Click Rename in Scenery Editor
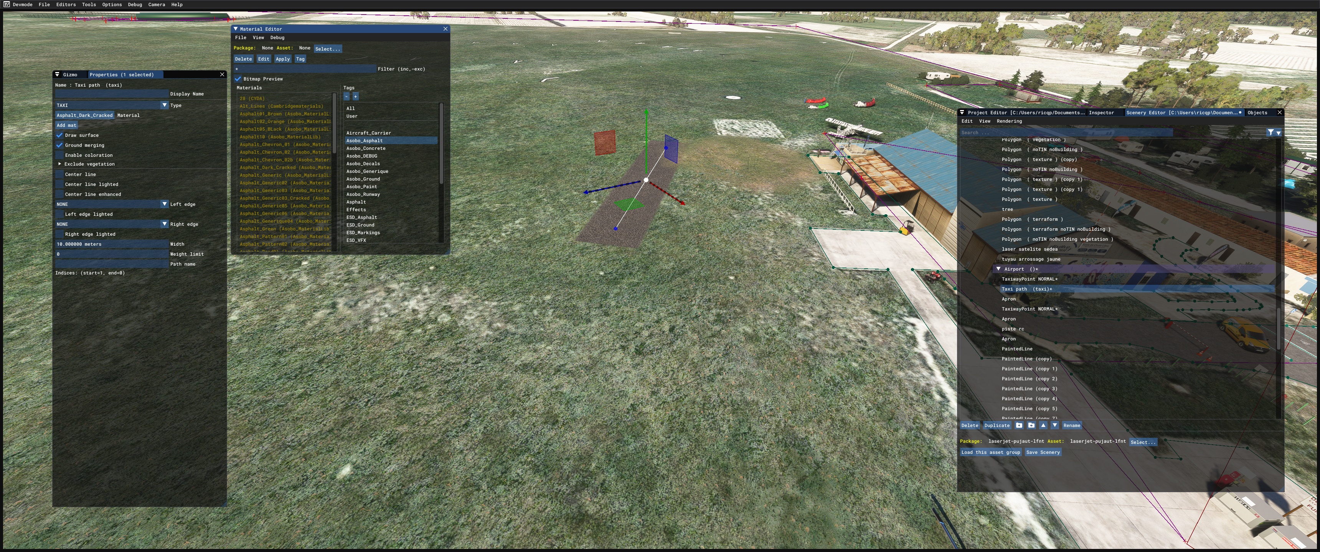The image size is (1320, 552). coord(1071,426)
